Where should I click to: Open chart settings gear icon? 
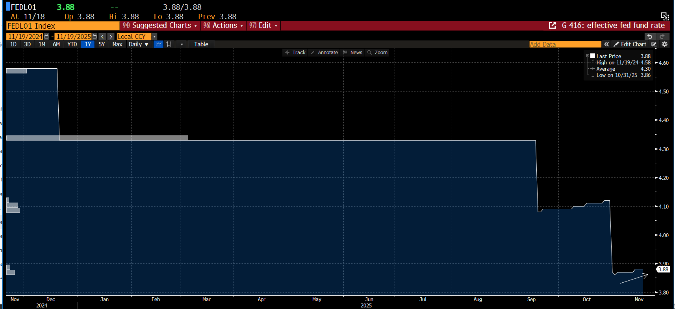point(665,44)
